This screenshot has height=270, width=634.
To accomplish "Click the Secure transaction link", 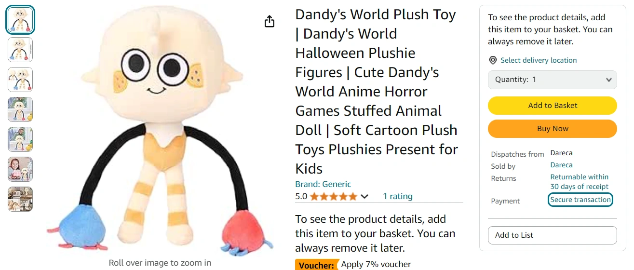I will pyautogui.click(x=580, y=200).
